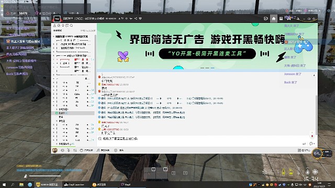Select the first banner carousel indicator
Image resolution: width=335 pixels, height=188 pixels.
pos(202,68)
